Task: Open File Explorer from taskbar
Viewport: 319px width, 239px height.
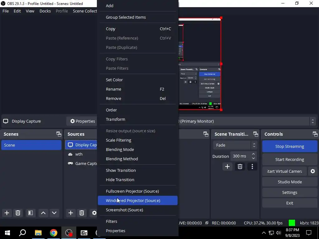Action: pyautogui.click(x=38, y=233)
